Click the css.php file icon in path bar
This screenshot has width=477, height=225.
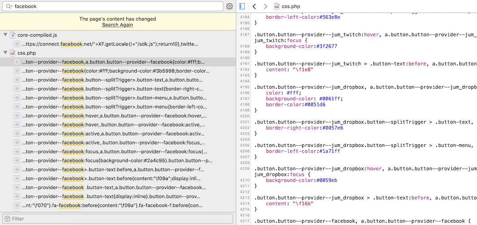(278, 6)
